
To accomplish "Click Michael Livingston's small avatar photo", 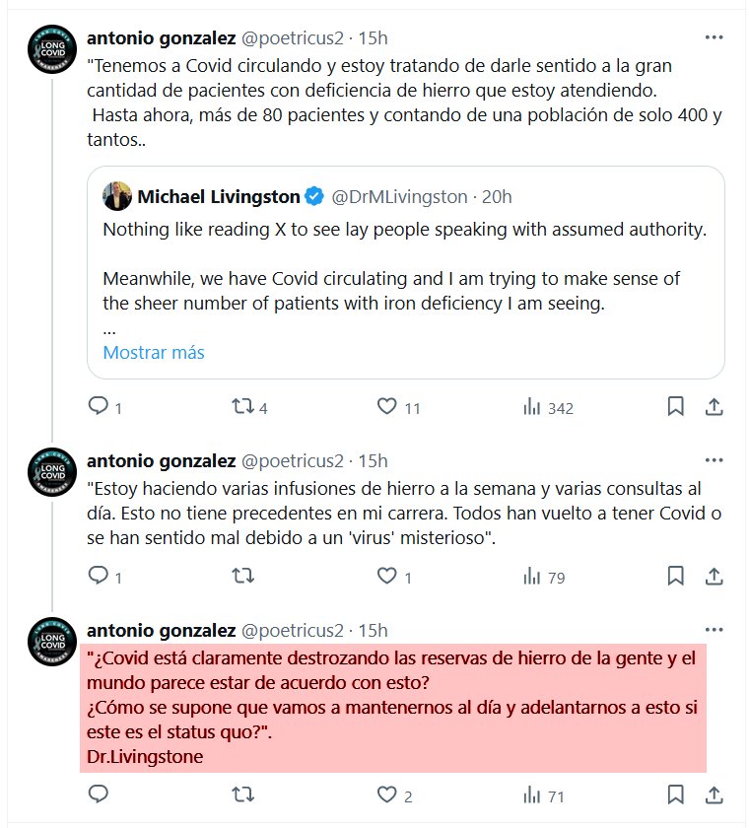I will tap(118, 196).
